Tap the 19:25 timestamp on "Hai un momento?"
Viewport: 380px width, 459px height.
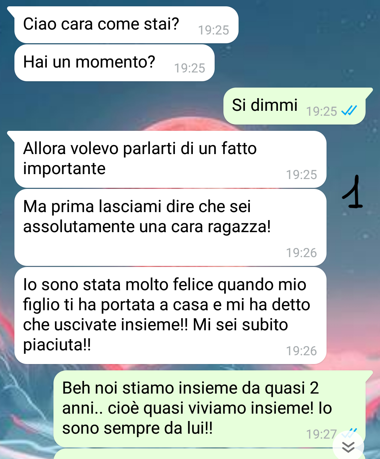coord(190,68)
